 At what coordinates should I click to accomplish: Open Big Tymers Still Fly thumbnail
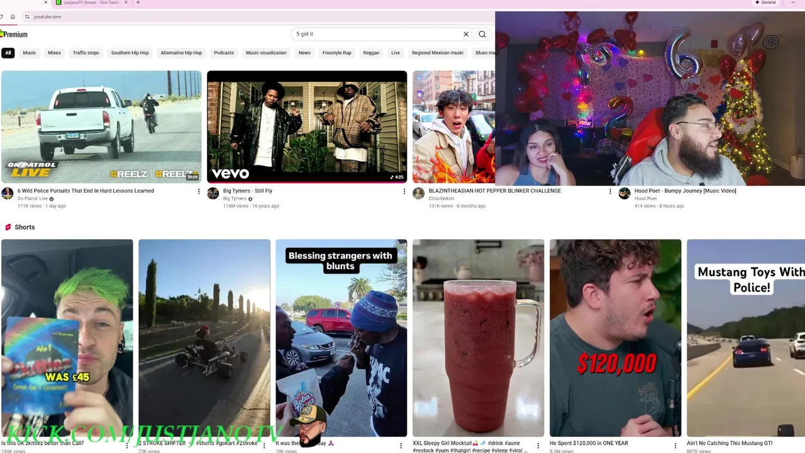click(x=307, y=126)
